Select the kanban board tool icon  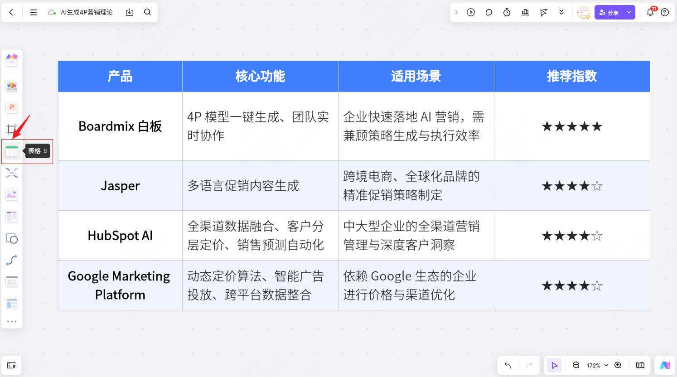[x=12, y=216]
